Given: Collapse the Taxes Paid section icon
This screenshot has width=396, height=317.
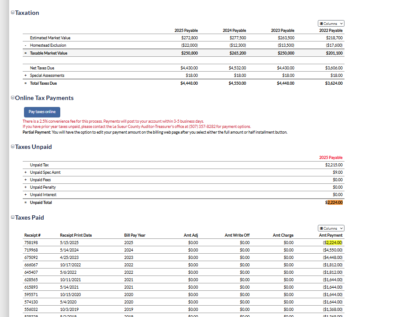Looking at the screenshot, I should pyautogui.click(x=12, y=218).
